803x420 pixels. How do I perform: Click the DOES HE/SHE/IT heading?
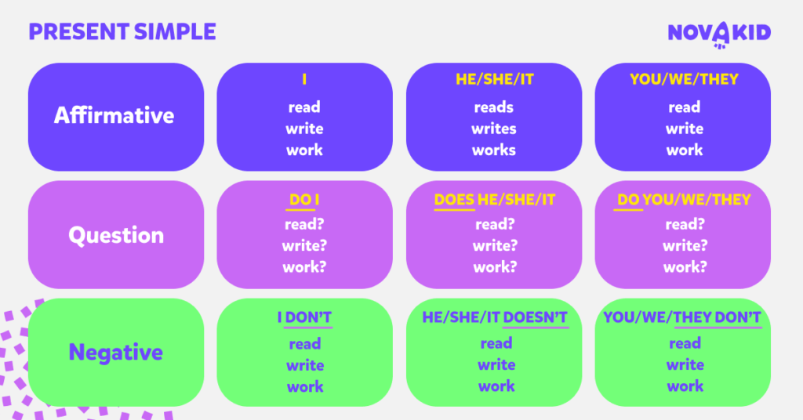(x=494, y=200)
